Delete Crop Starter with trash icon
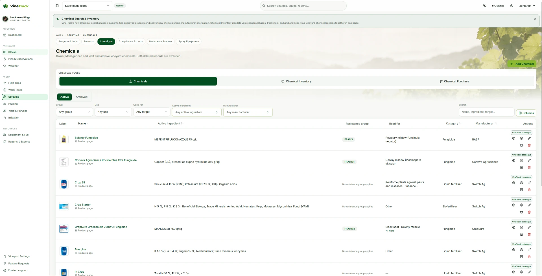Image resolution: width=542 pixels, height=276 pixels. pos(529,212)
